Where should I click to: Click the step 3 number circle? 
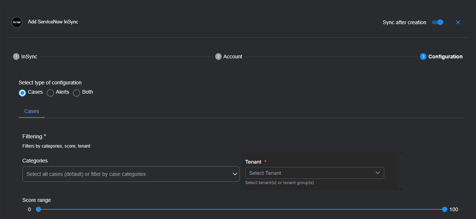(423, 57)
